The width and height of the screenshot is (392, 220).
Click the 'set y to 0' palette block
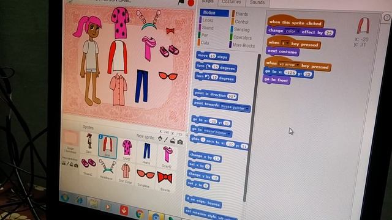(198, 185)
